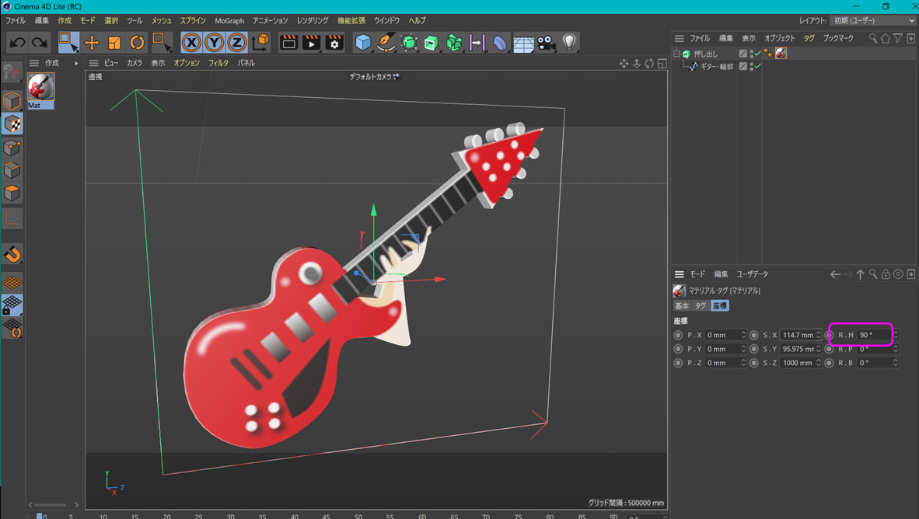Click the S.X size input field
The height and width of the screenshot is (519, 919).
[797, 335]
